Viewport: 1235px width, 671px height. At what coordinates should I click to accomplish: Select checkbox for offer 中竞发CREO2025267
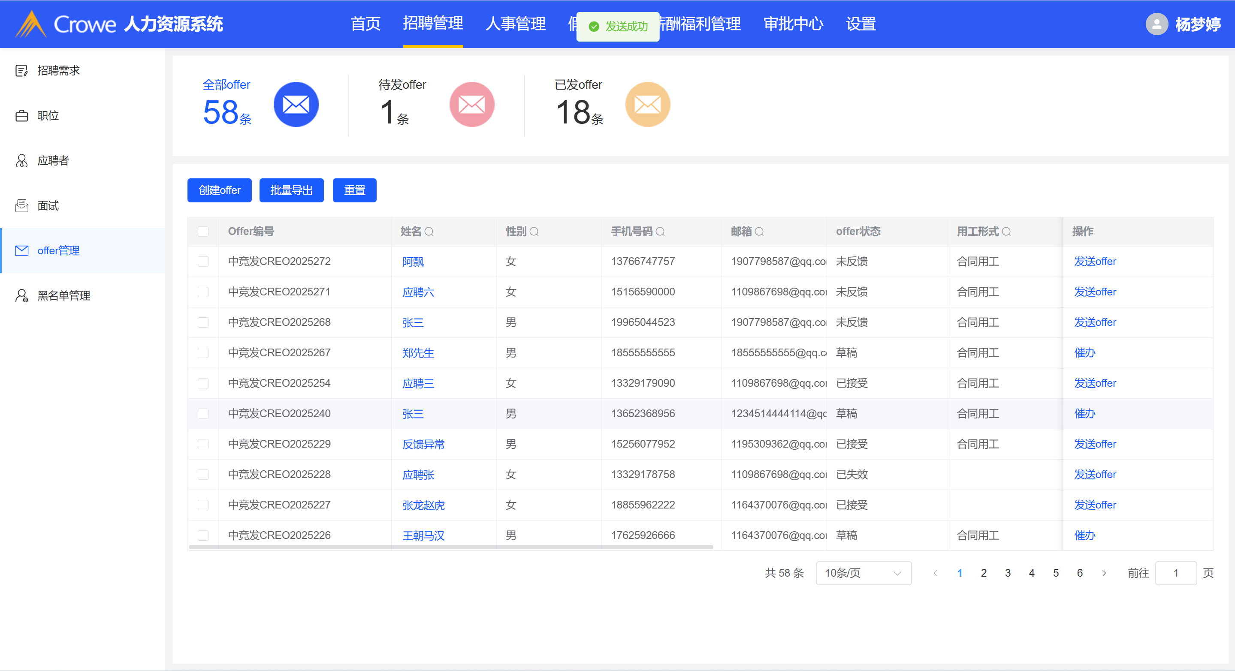click(203, 353)
